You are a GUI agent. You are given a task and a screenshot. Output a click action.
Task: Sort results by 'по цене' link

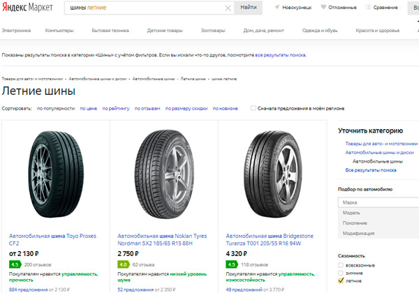(88, 109)
